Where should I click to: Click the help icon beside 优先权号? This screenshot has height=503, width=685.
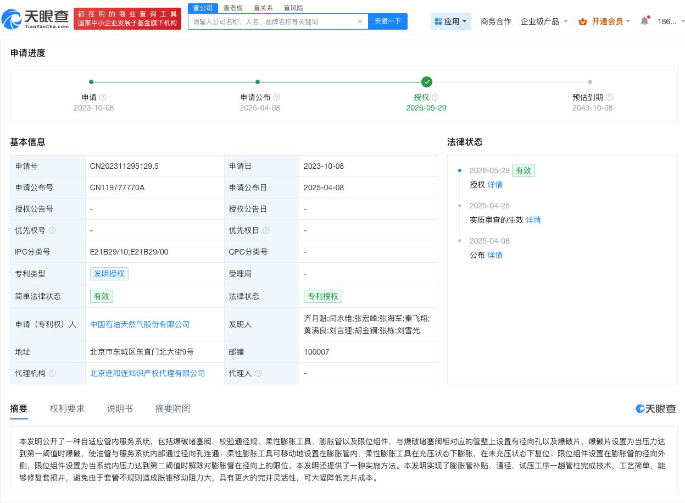pyautogui.click(x=52, y=230)
